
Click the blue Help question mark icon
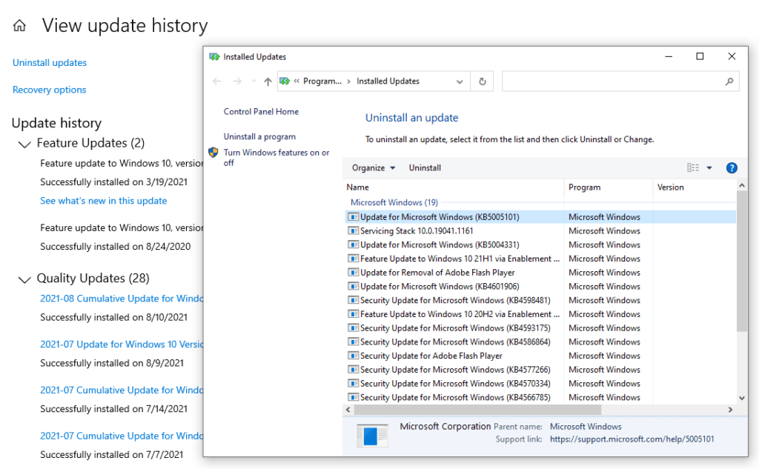pos(732,167)
